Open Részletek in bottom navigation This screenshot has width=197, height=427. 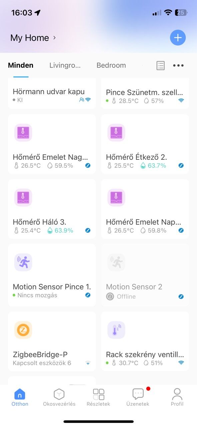click(99, 397)
